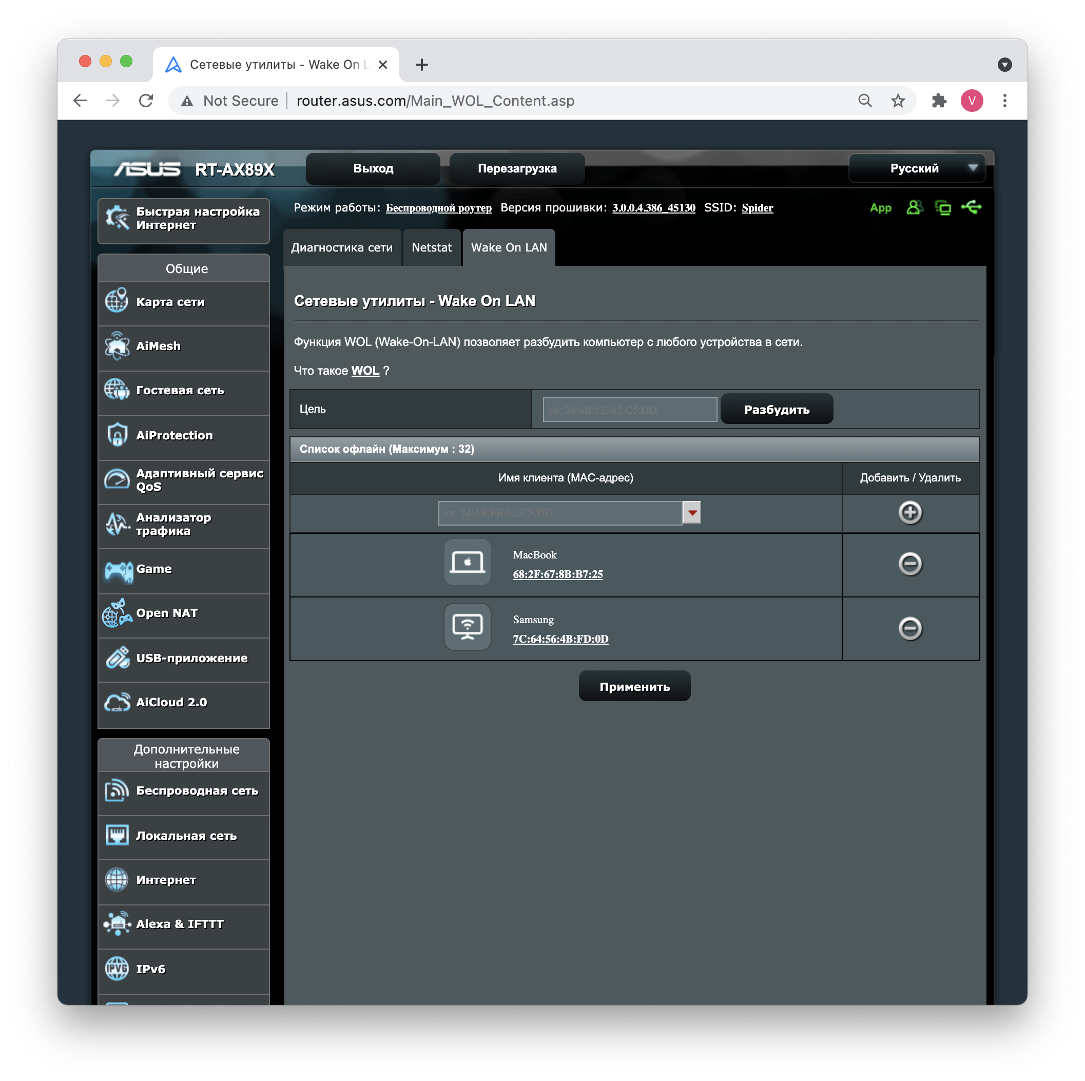Image resolution: width=1085 pixels, height=1081 pixels.
Task: Click the zoom magnifier in address bar
Action: [865, 101]
